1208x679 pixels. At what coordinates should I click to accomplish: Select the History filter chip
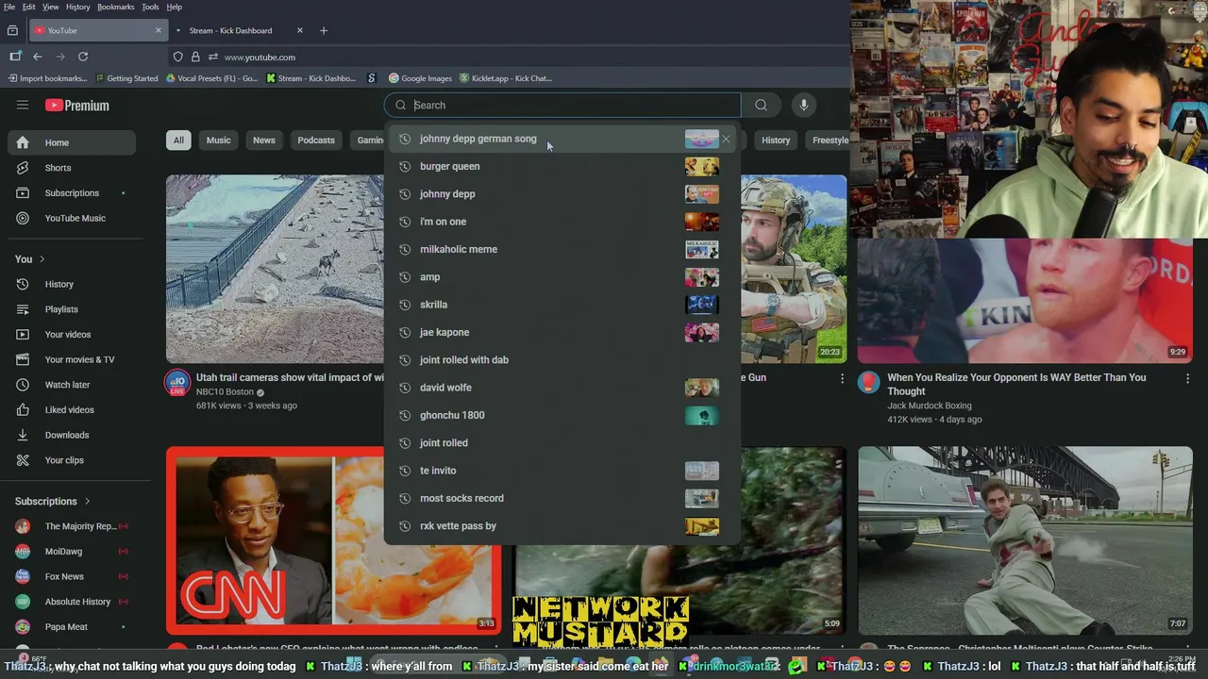pyautogui.click(x=776, y=141)
